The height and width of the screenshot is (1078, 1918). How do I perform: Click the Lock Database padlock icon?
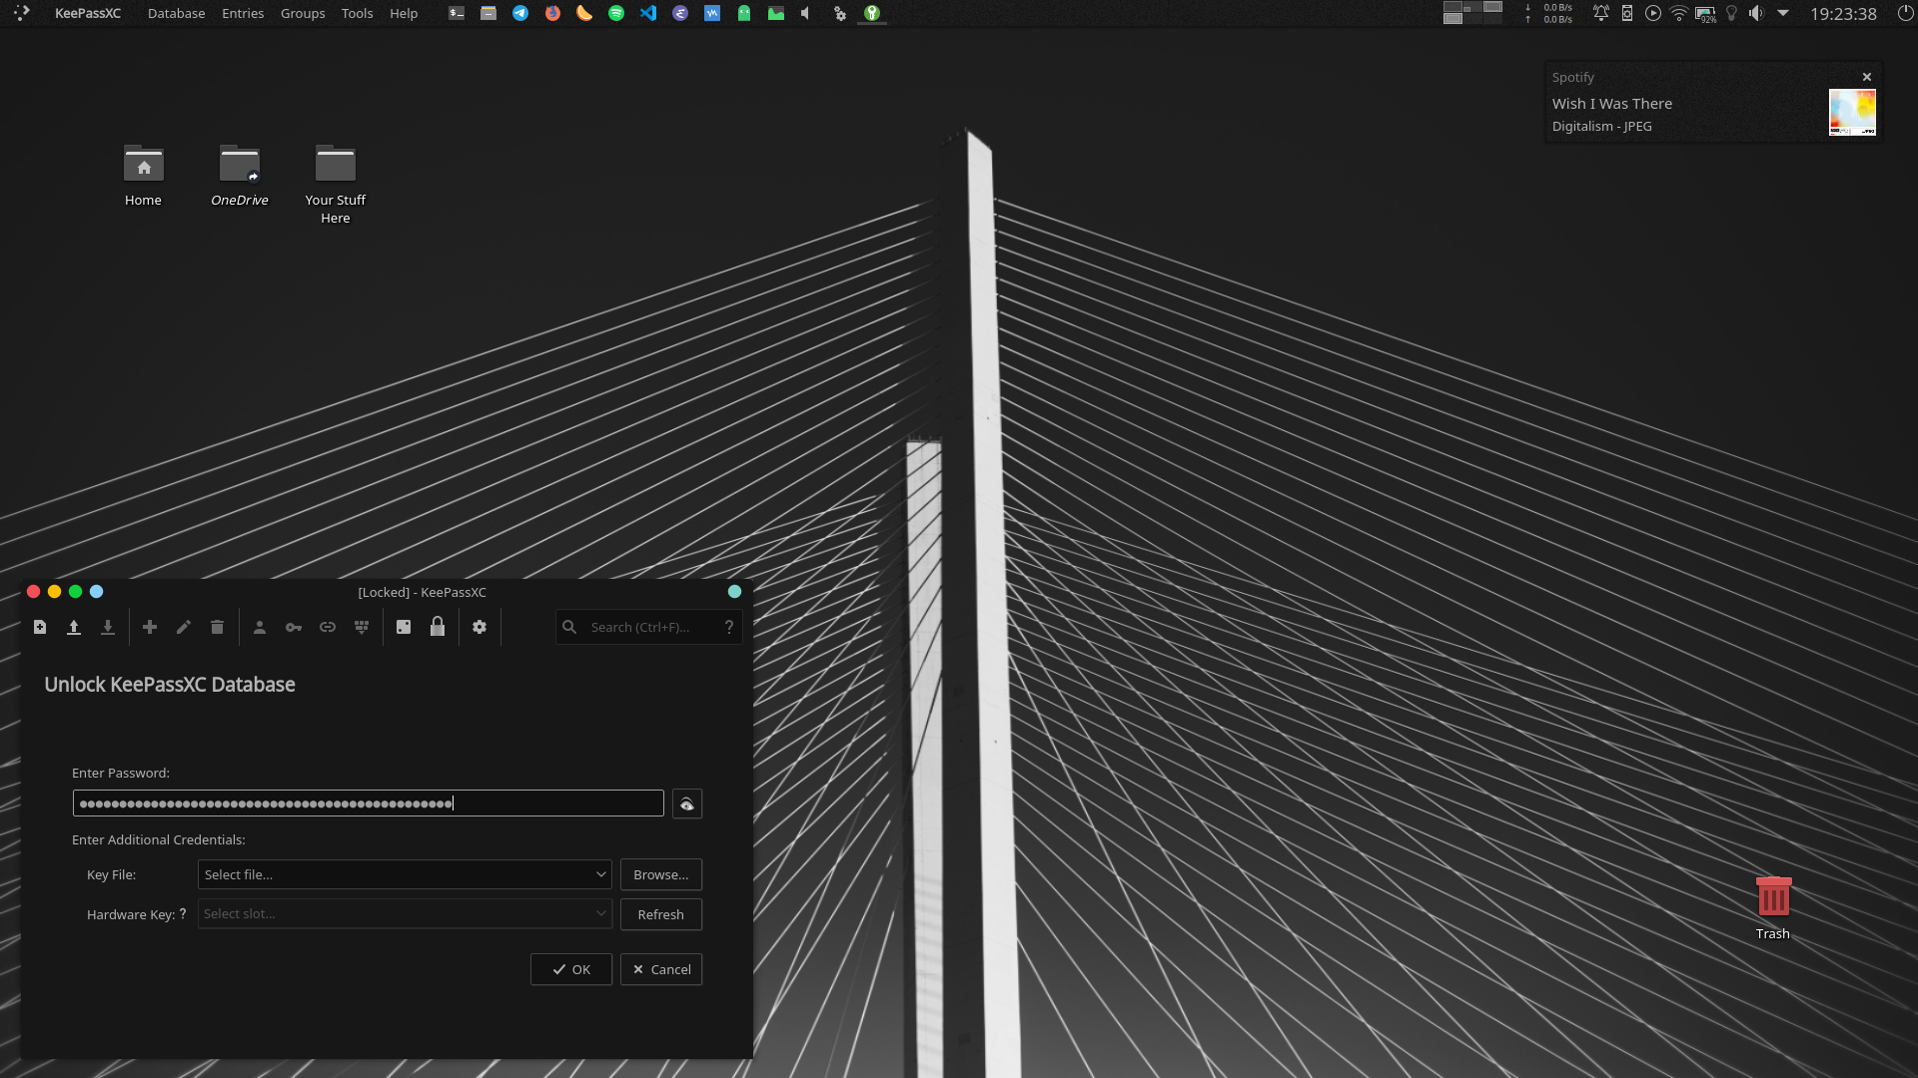pyautogui.click(x=438, y=627)
